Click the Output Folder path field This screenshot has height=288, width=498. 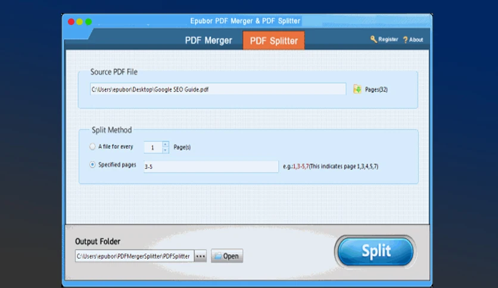point(135,256)
